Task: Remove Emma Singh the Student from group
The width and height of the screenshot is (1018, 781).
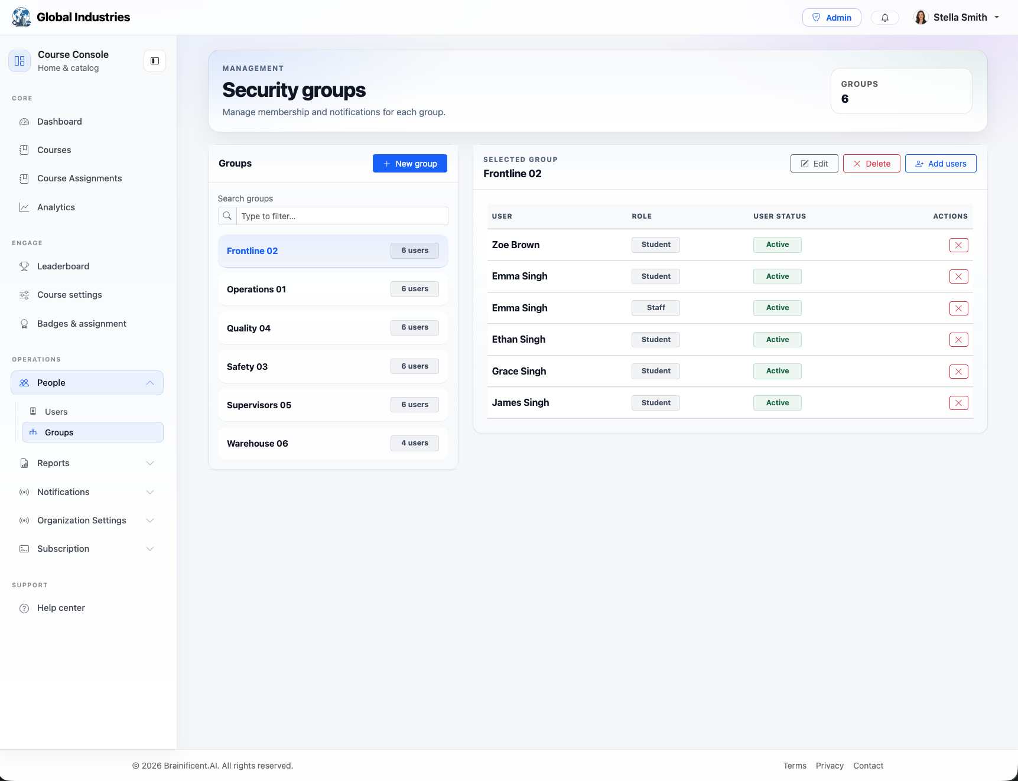Action: click(x=958, y=276)
